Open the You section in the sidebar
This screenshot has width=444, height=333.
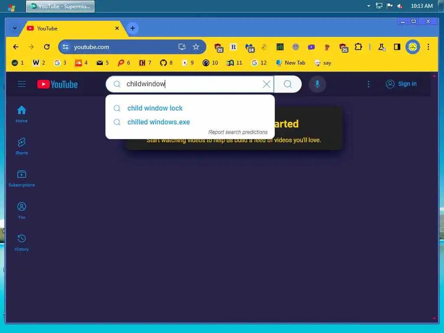click(x=22, y=210)
